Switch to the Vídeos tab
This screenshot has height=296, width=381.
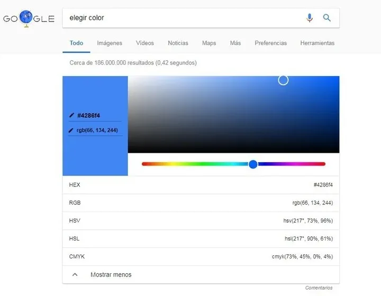[x=145, y=43]
